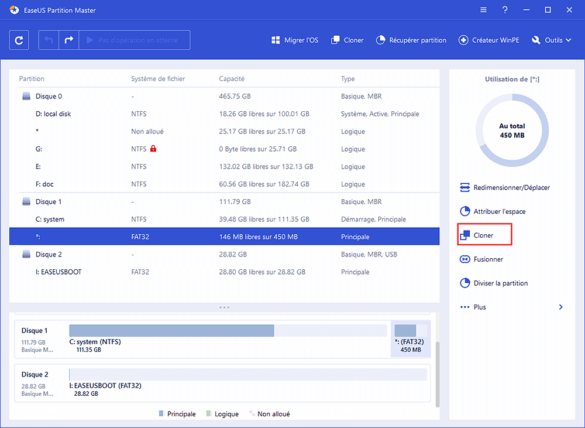This screenshot has width=585, height=428.
Task: Click the Principale legend color swatch
Action: tap(161, 413)
